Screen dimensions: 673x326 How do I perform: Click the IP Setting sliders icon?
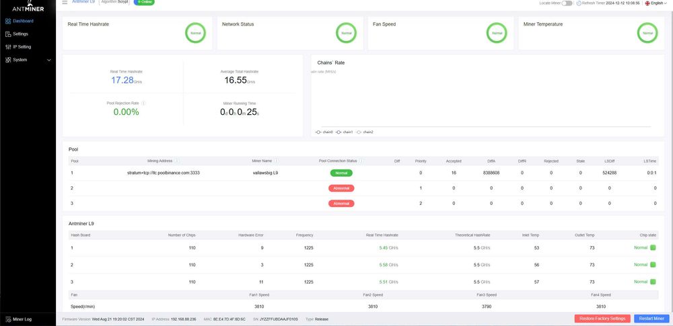click(x=8, y=47)
